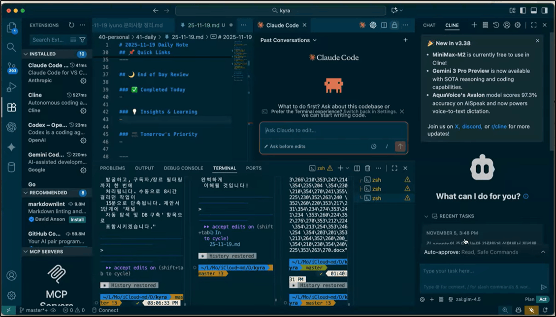Screen dimensions: 556x317
Task: Click master branch in status bar
Action: click(34, 310)
